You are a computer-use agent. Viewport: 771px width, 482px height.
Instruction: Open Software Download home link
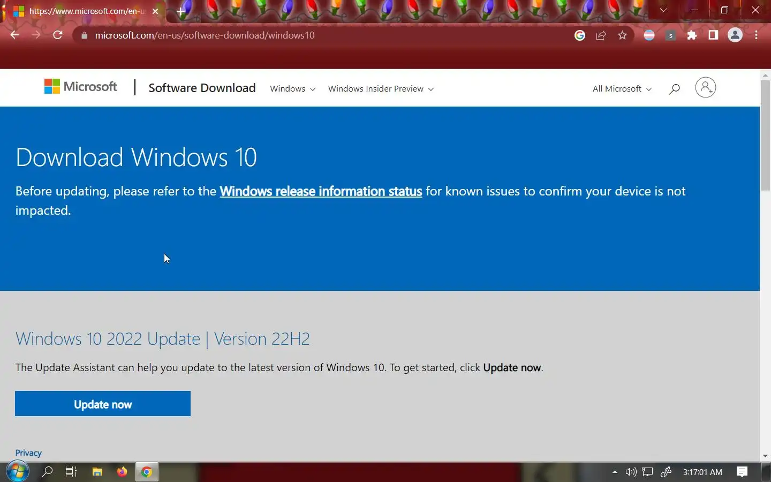(x=202, y=88)
